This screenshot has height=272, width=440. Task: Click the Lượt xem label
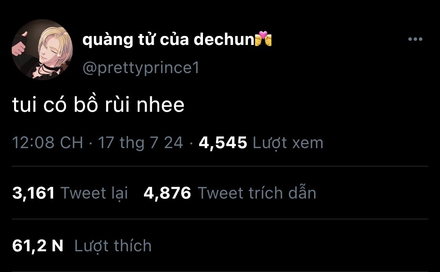tap(288, 143)
